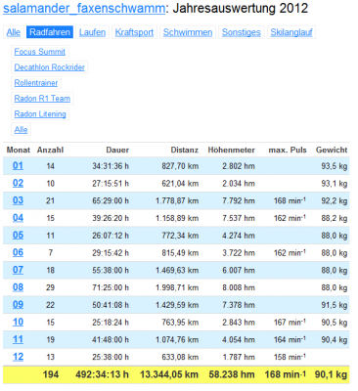Image resolution: width=358 pixels, height=391 pixels.
Task: Click the 25:38:00 h duration cell
Action: (x=111, y=357)
